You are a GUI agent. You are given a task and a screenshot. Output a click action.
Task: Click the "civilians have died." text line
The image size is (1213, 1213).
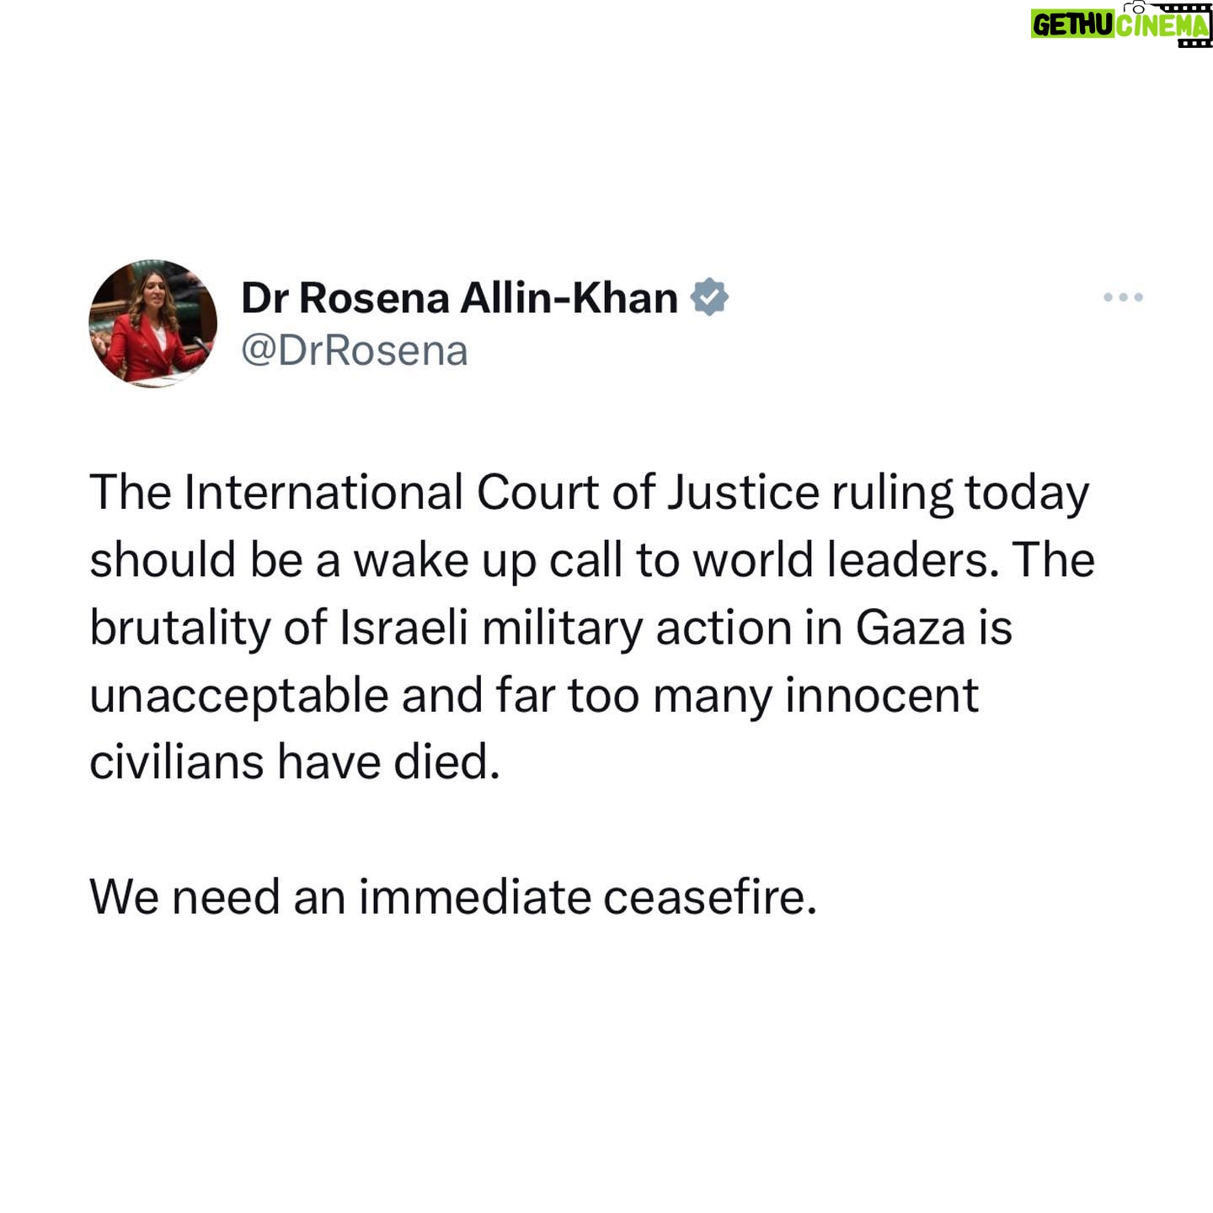[x=295, y=762]
